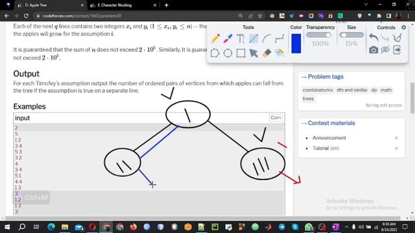
Task: Open the browser profile avatar
Action: point(399,16)
